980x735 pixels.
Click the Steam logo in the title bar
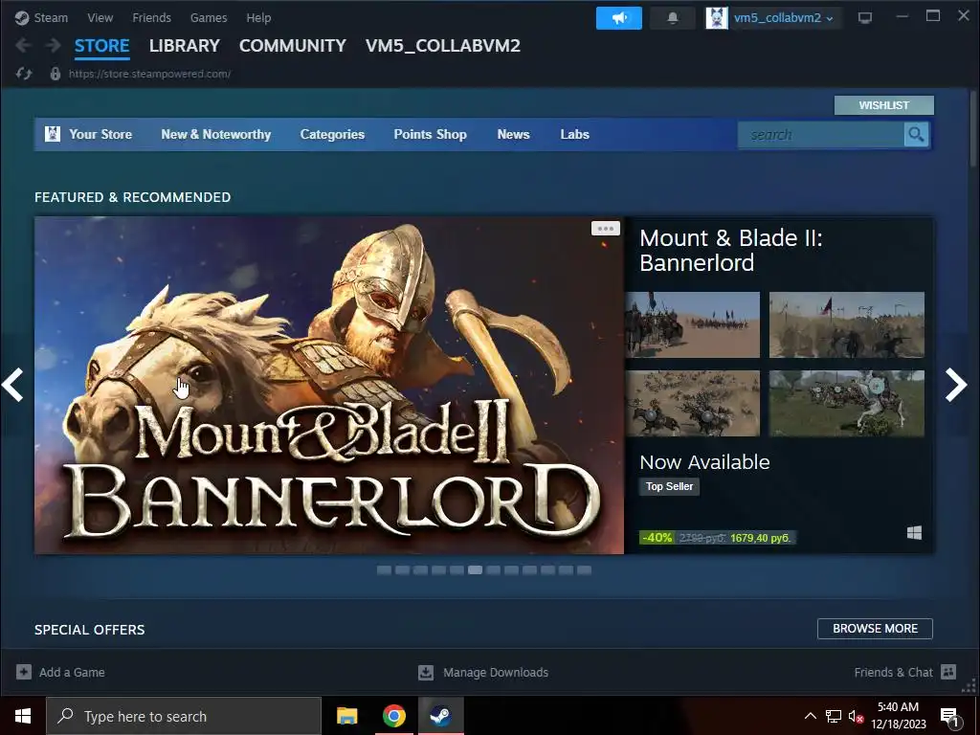(x=22, y=17)
